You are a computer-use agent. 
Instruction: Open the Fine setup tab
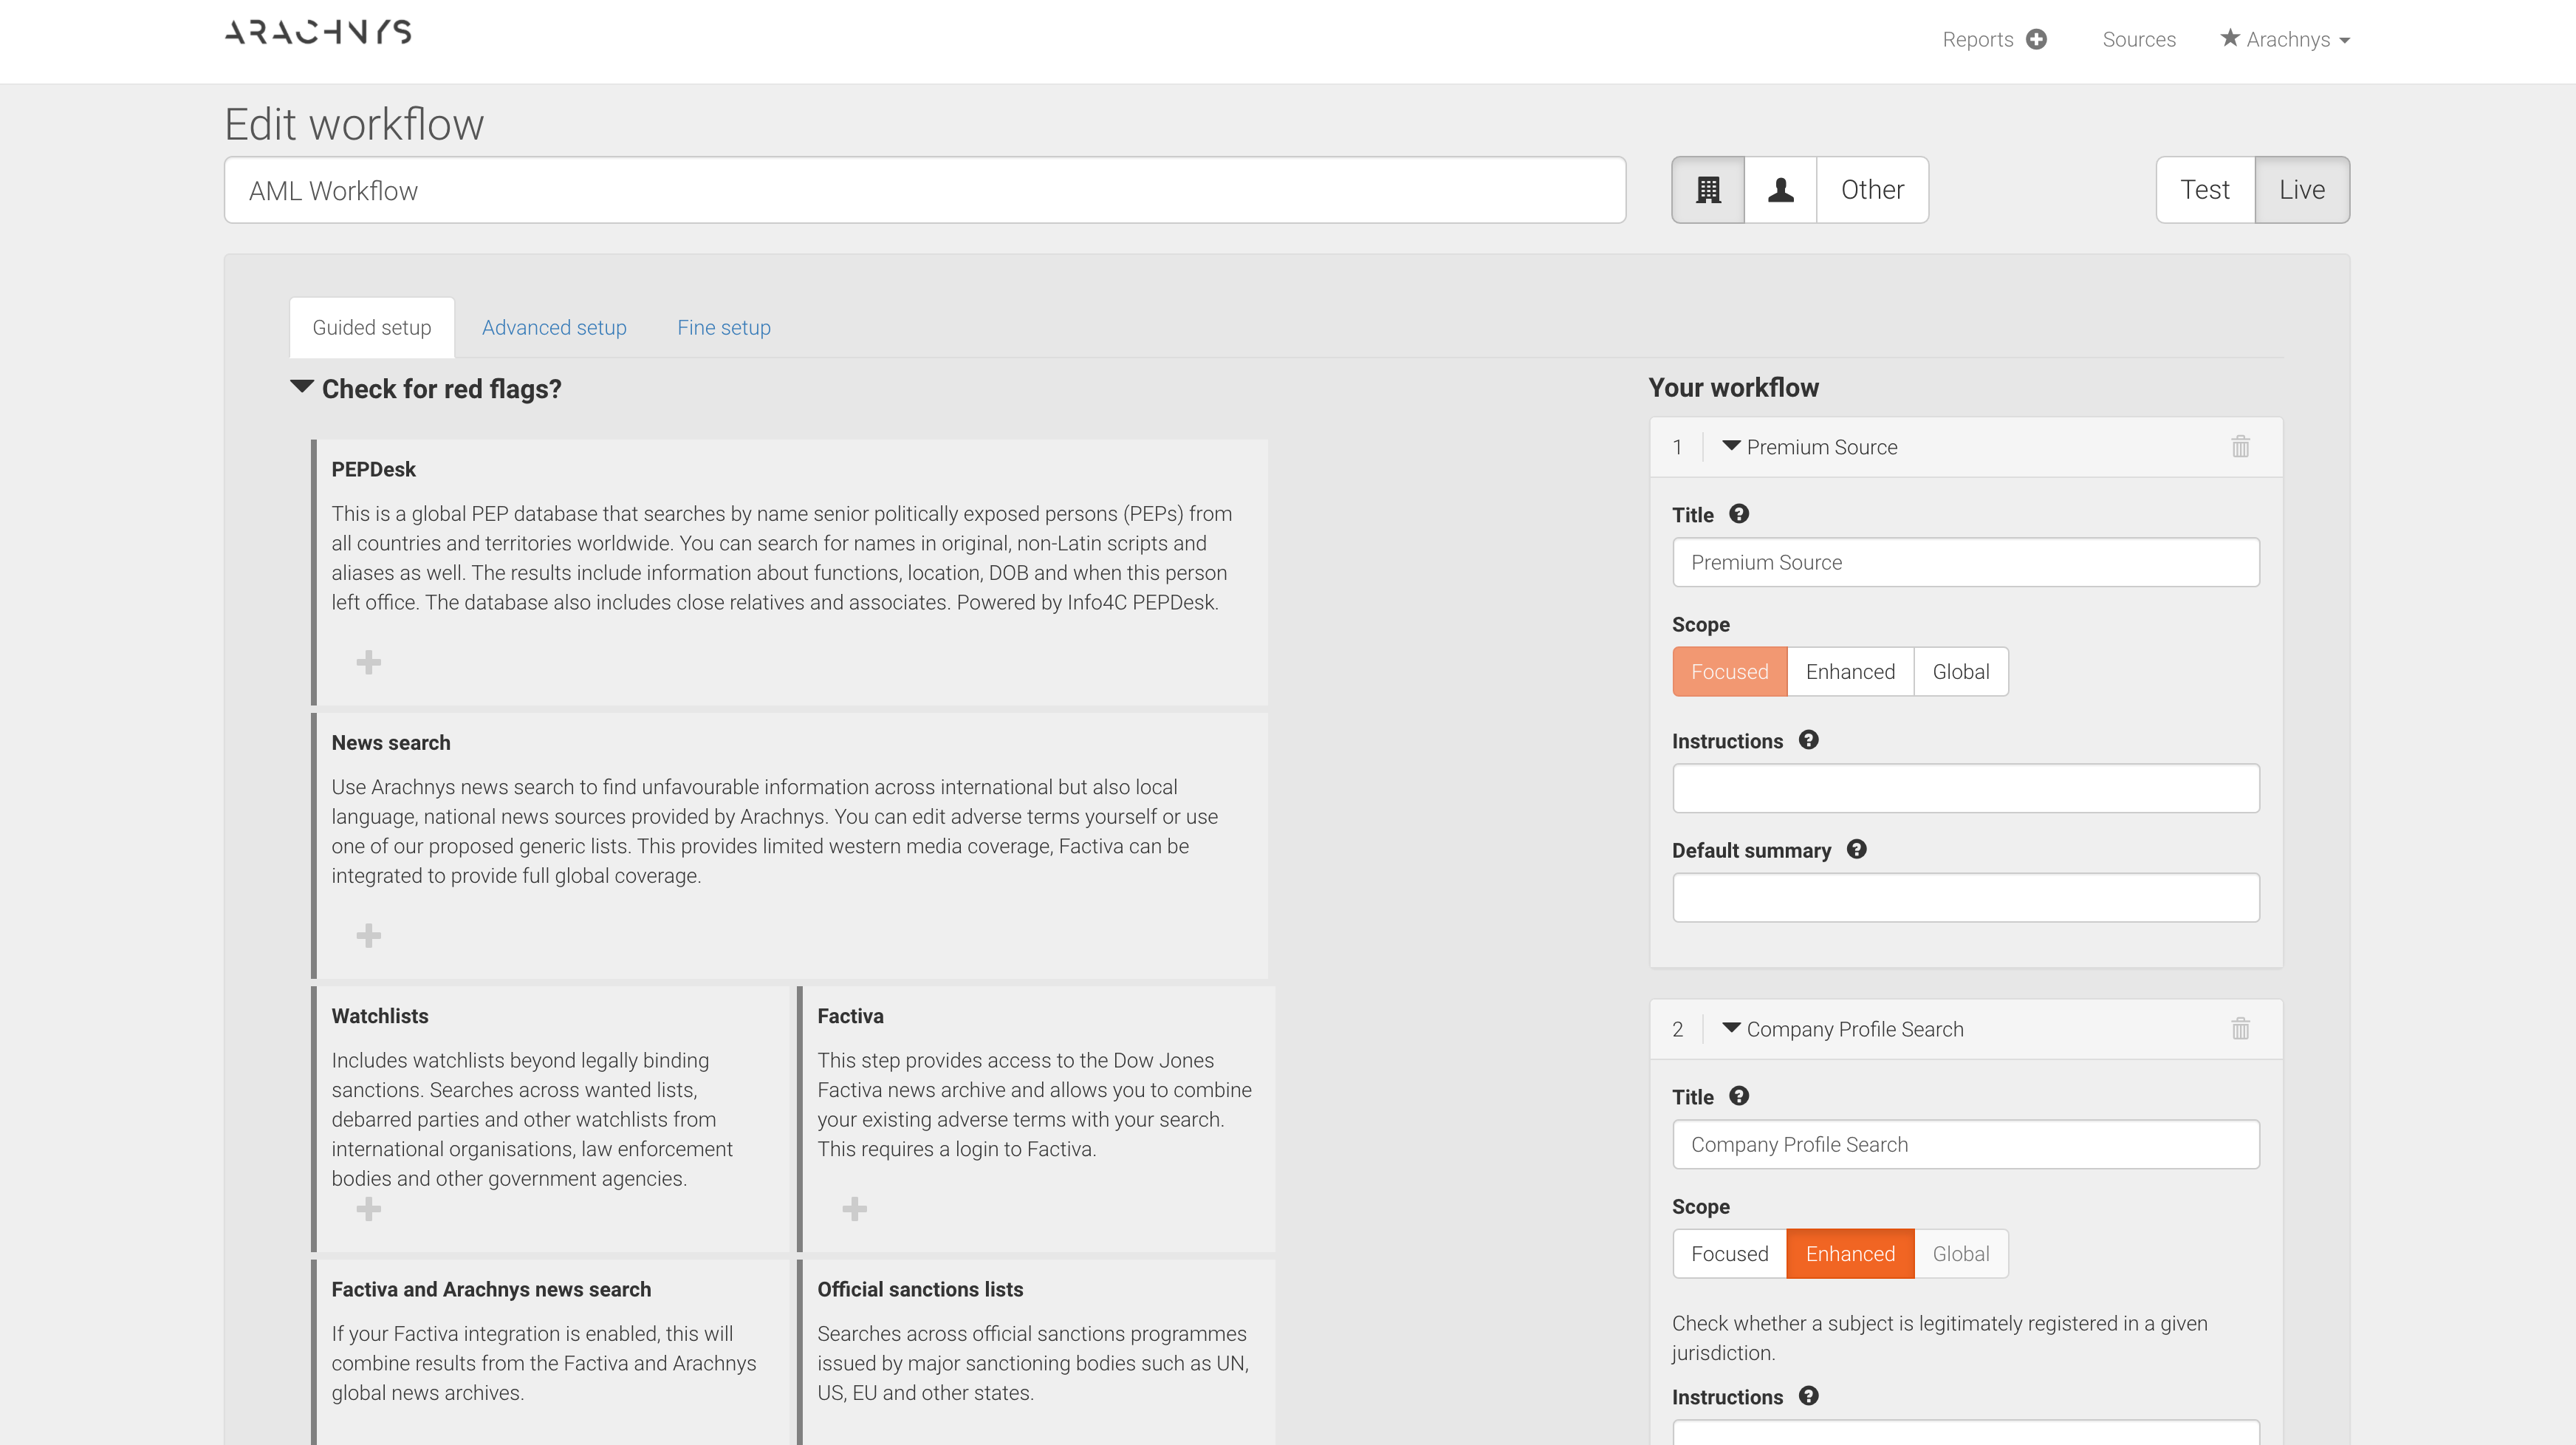point(723,327)
